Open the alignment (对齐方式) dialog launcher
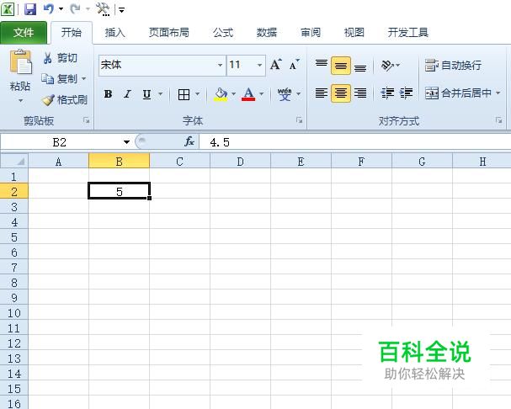The height and width of the screenshot is (409, 511). [498, 120]
